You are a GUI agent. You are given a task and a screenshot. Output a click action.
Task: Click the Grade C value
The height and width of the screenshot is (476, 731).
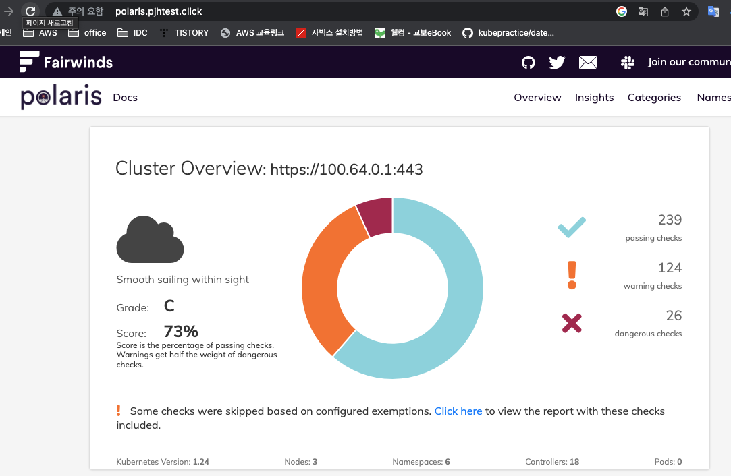pos(169,306)
